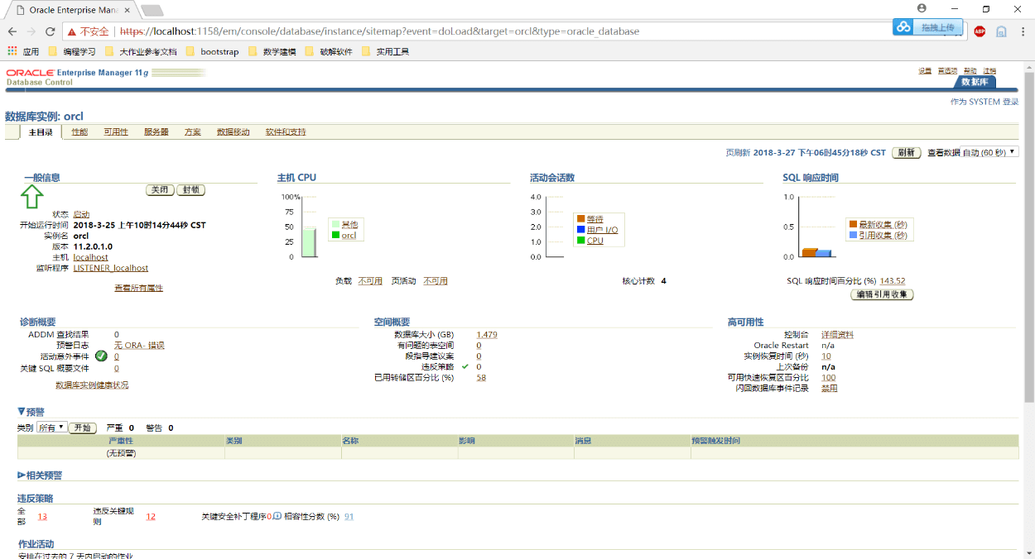Click the 用户 I/O blue legend swatch

click(581, 230)
